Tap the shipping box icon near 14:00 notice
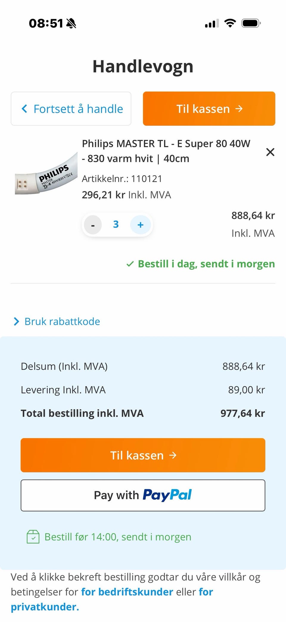This screenshot has width=286, height=622. coord(33,537)
